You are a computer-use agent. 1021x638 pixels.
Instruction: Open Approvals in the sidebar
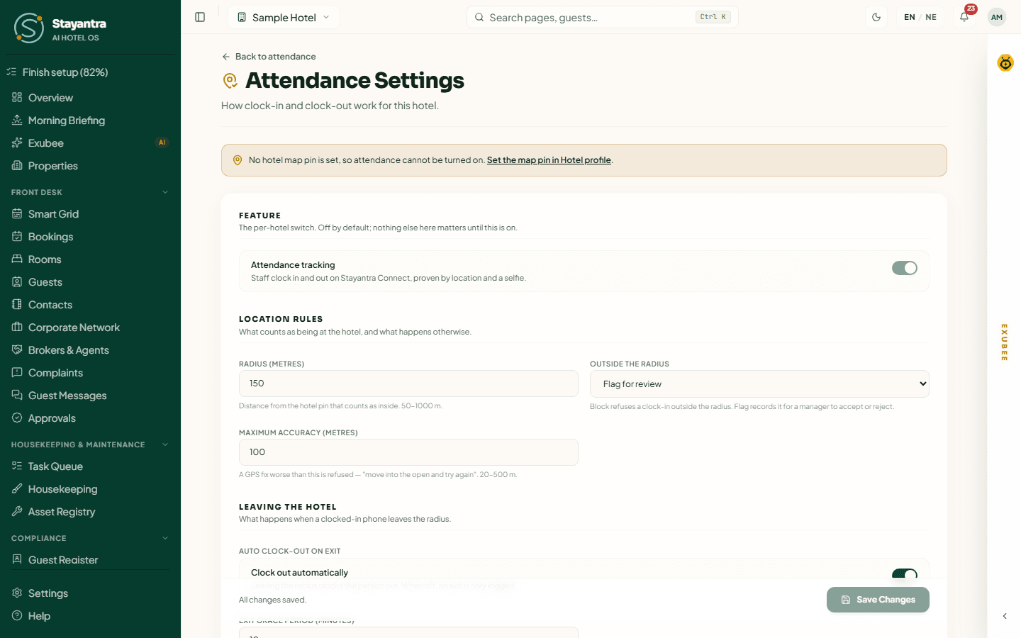(90, 418)
